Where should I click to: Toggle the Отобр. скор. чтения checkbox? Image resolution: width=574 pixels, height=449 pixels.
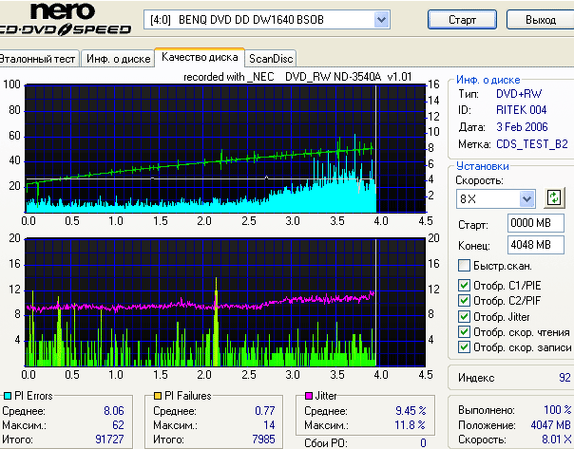(464, 331)
